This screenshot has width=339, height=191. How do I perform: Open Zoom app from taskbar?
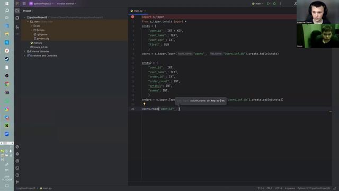[7, 134]
